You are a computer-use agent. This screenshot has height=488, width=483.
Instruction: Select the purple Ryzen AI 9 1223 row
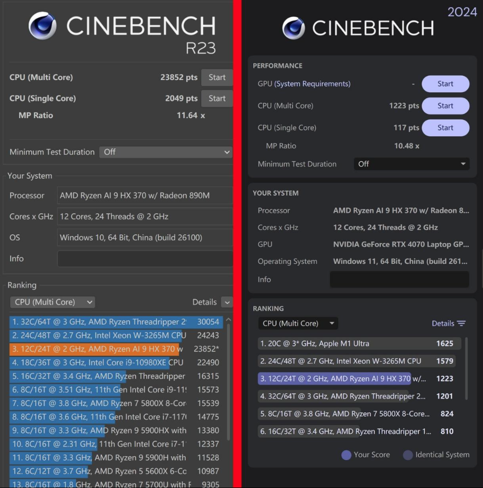(x=360, y=379)
